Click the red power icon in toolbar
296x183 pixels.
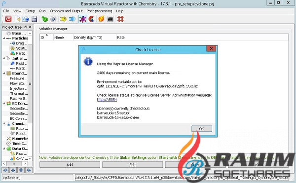pyautogui.click(x=8, y=19)
